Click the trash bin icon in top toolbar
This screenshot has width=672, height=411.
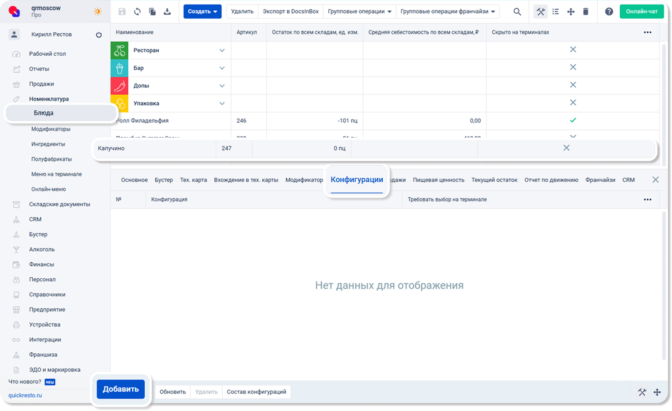[586, 12]
